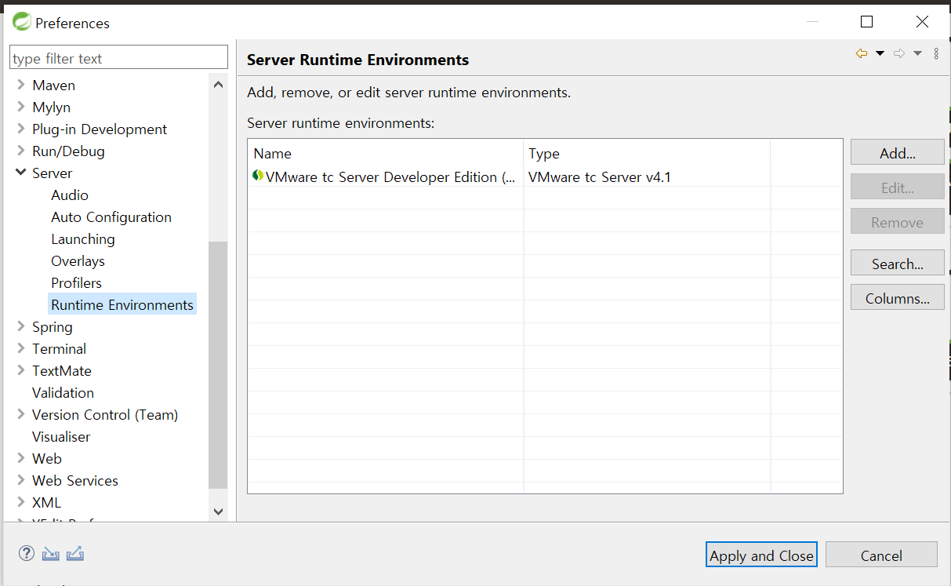Select the Maven tree item label
Image resolution: width=951 pixels, height=586 pixels.
pyautogui.click(x=54, y=86)
